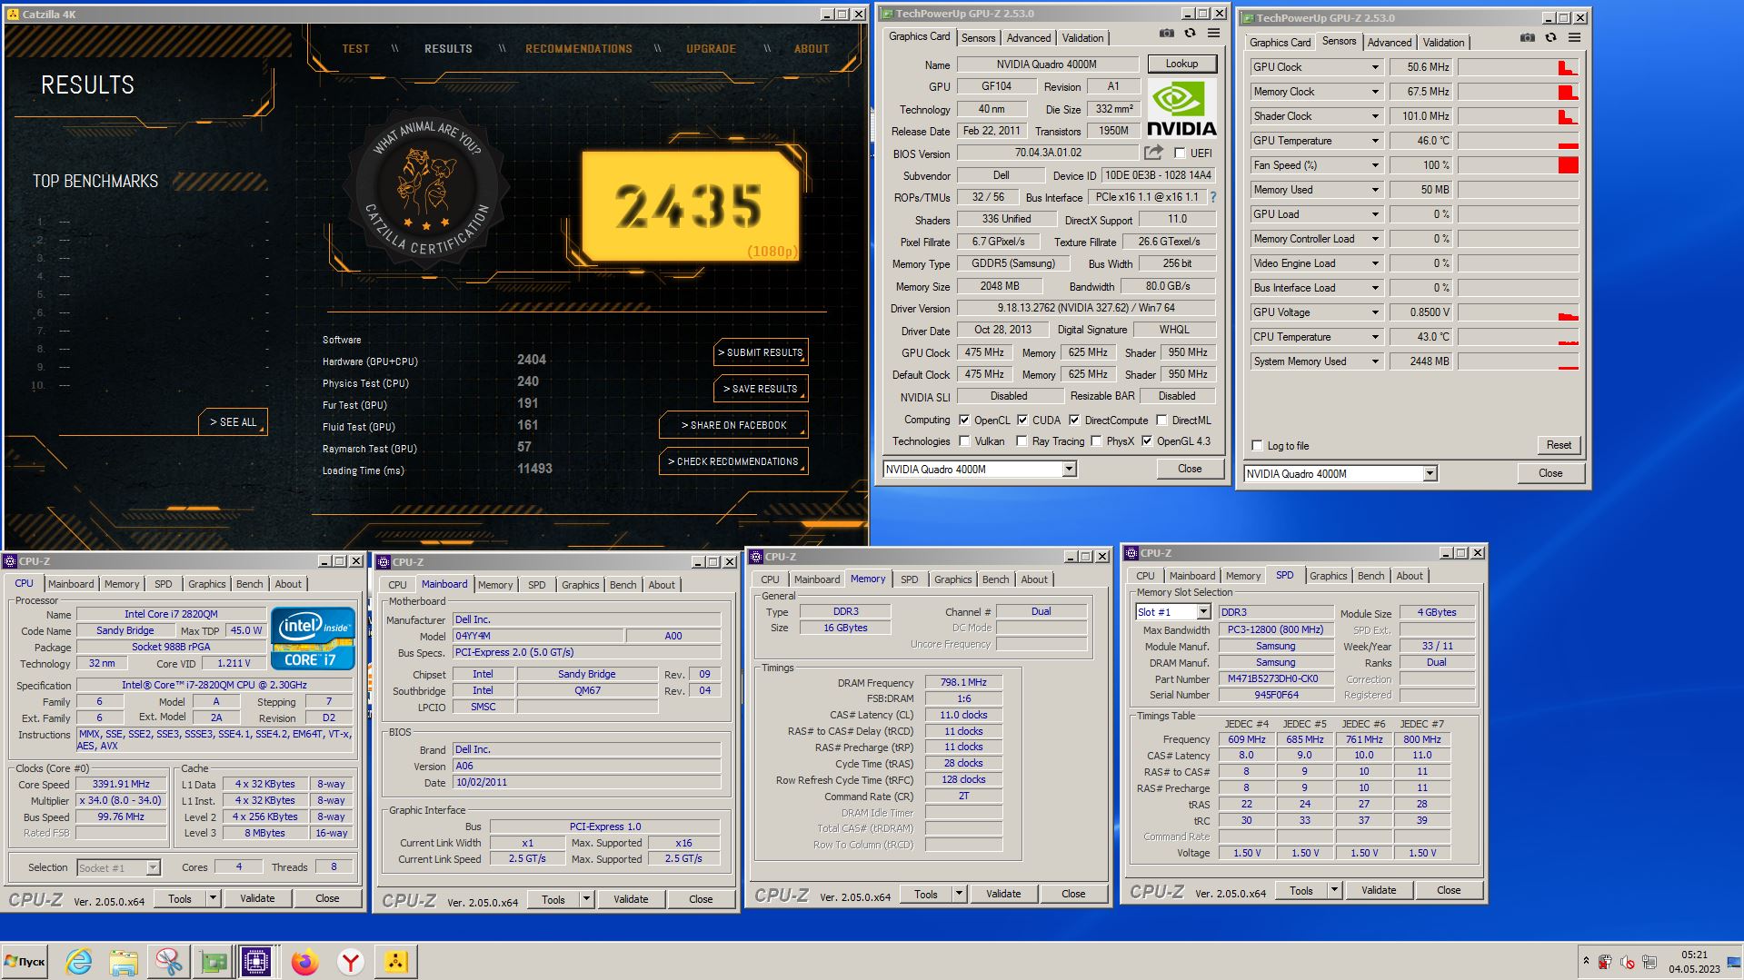Screen dimensions: 1744x980
Task: Click the power plug tray icon
Action: (1606, 962)
